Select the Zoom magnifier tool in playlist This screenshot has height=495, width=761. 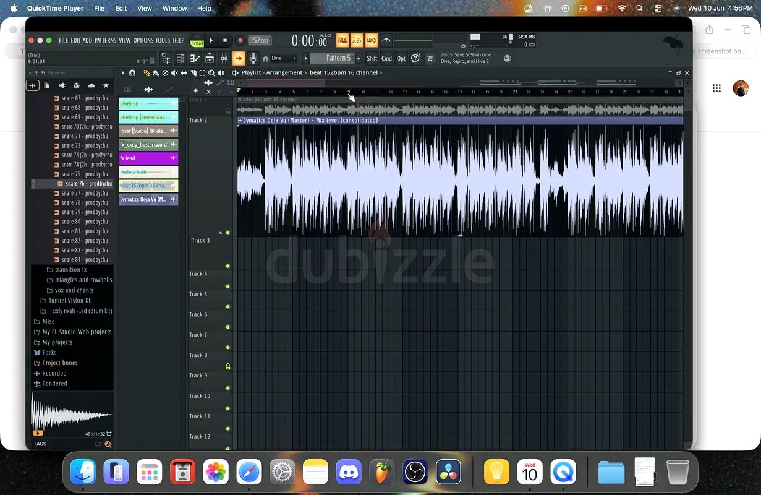(x=211, y=73)
